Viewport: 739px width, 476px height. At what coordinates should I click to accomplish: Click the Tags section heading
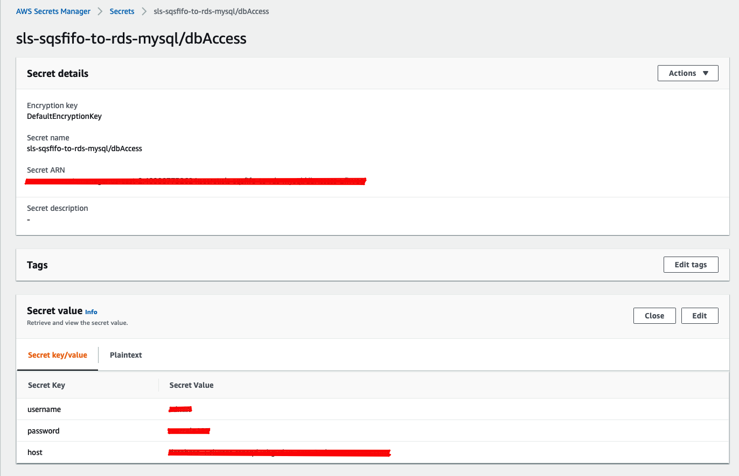click(x=37, y=265)
